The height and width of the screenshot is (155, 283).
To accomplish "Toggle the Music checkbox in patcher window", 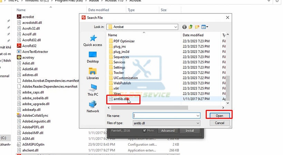I will [x=144, y=131].
